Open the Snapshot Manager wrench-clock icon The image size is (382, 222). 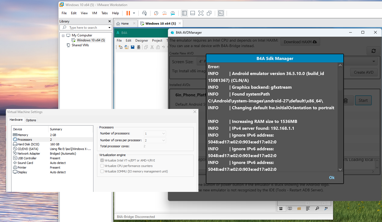(x=173, y=13)
